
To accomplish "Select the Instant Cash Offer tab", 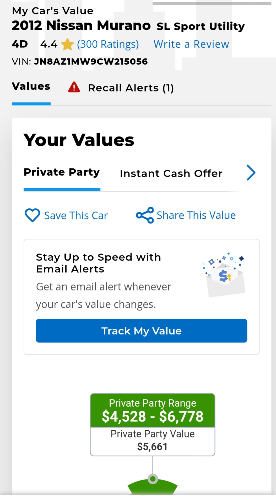I will point(171,173).
